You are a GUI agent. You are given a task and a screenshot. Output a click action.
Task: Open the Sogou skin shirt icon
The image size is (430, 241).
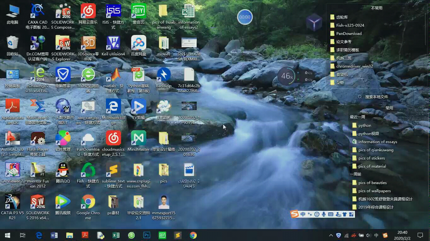point(345,214)
